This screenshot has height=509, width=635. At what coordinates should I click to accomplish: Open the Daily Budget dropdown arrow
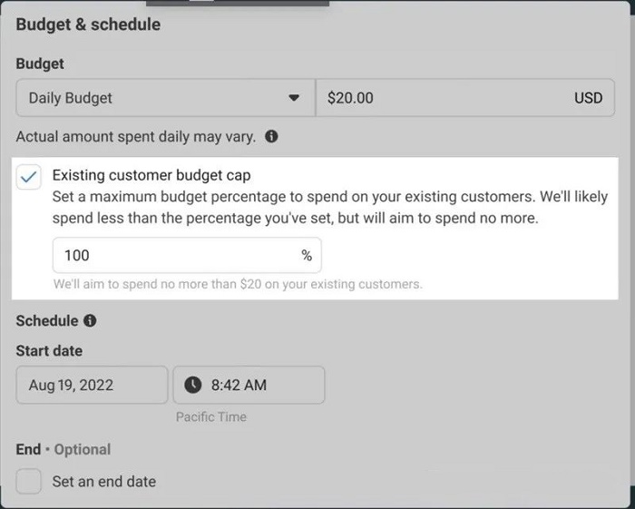pyautogui.click(x=294, y=98)
